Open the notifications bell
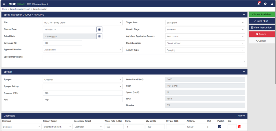Screen dimensions: 276x131 [x=258, y=4]
